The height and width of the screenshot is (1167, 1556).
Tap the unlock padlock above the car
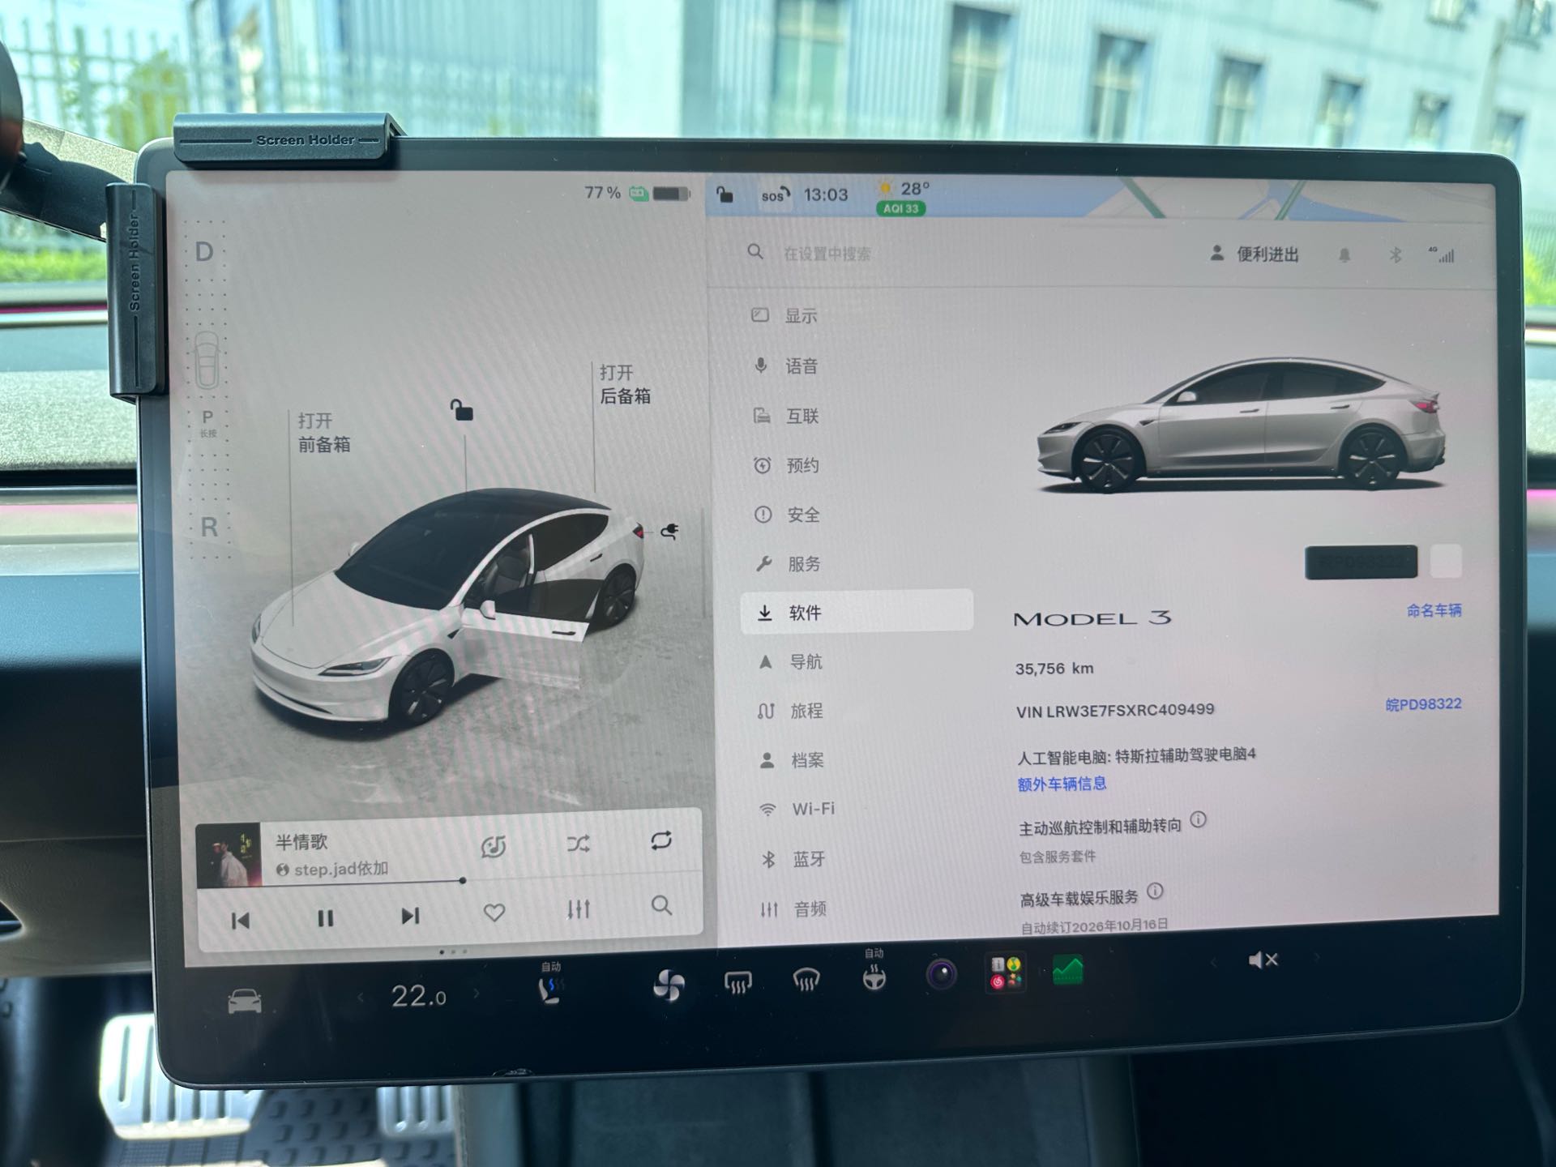(462, 410)
